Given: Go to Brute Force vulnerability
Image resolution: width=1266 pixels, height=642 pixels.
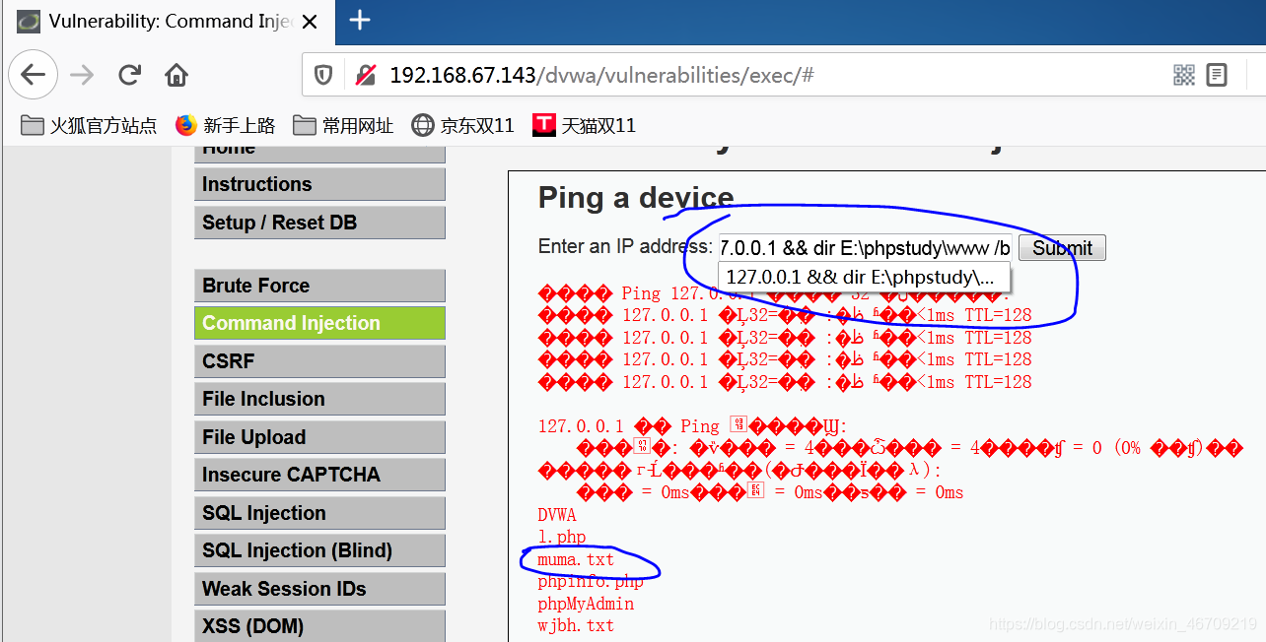Looking at the screenshot, I should pyautogui.click(x=319, y=286).
